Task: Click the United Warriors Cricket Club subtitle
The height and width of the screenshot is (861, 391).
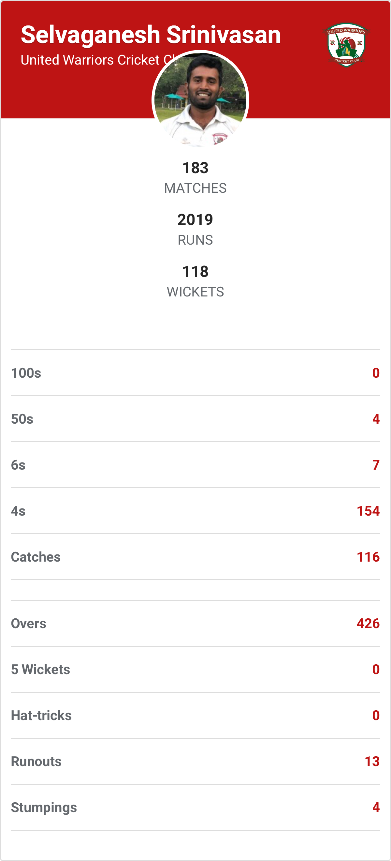Action: 90,60
